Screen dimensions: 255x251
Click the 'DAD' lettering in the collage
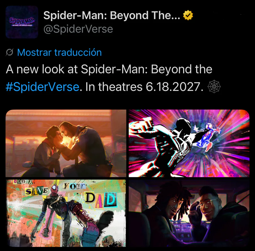101,200
